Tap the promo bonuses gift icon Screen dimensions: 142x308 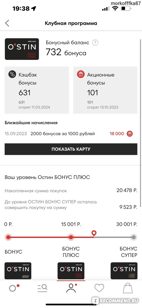81,74
